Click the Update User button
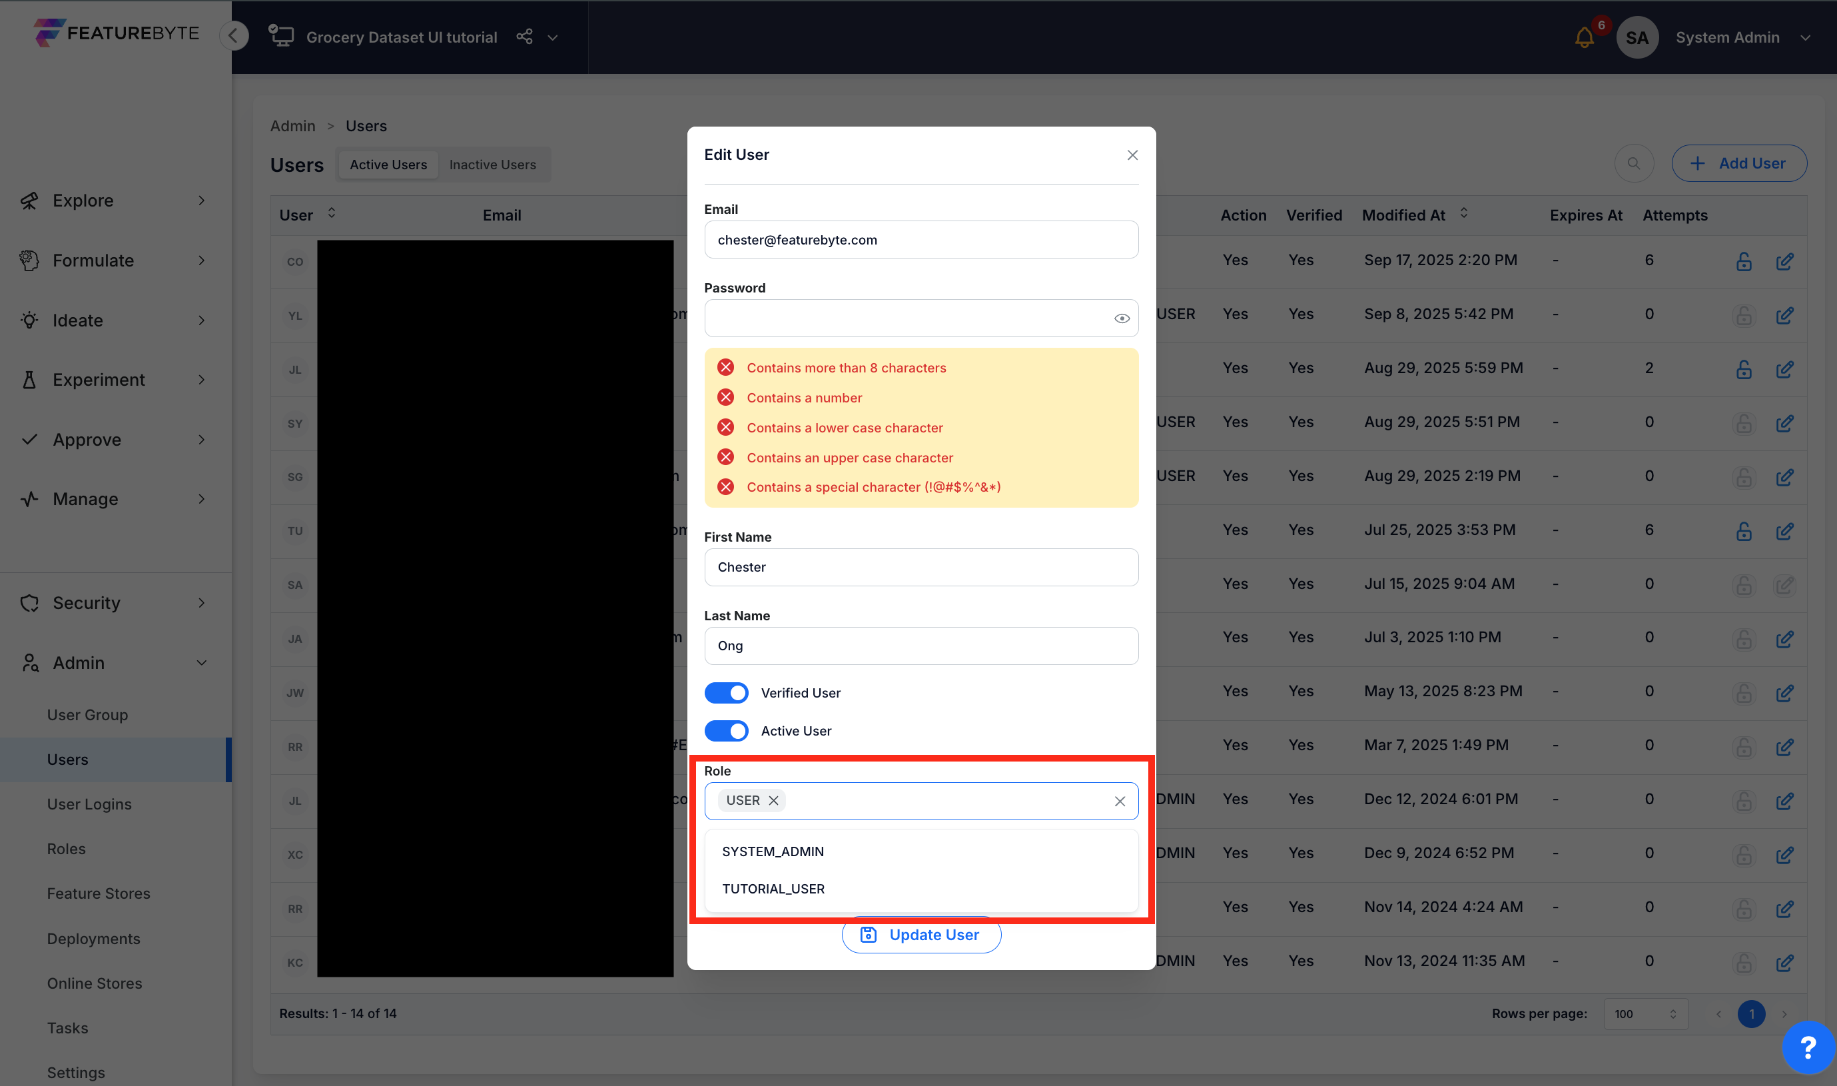 [x=921, y=935]
